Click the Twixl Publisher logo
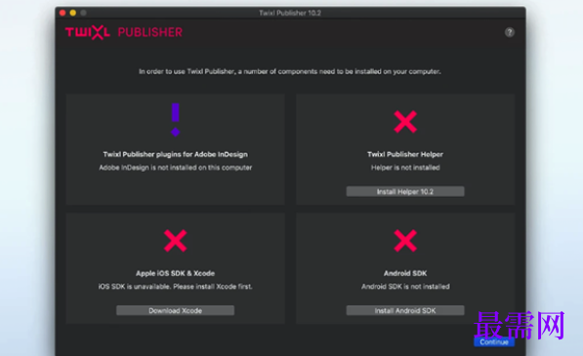 [x=124, y=32]
